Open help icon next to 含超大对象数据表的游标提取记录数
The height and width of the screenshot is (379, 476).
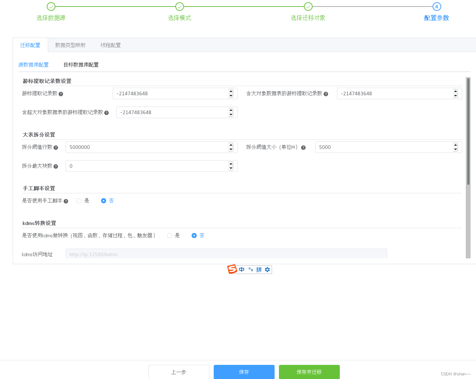pyautogui.click(x=107, y=113)
